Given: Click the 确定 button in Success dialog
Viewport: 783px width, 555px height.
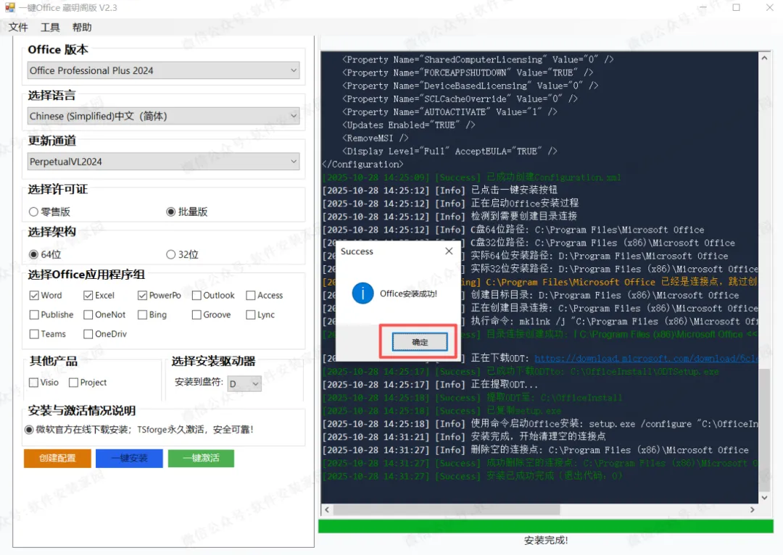Looking at the screenshot, I should click(x=420, y=342).
